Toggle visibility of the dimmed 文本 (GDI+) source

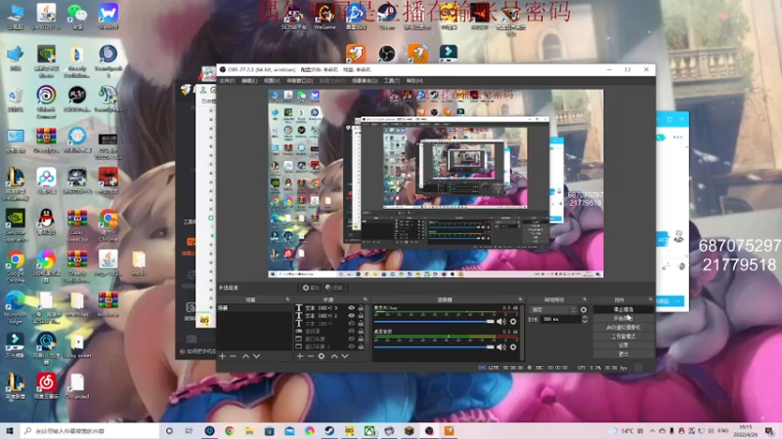tap(352, 324)
